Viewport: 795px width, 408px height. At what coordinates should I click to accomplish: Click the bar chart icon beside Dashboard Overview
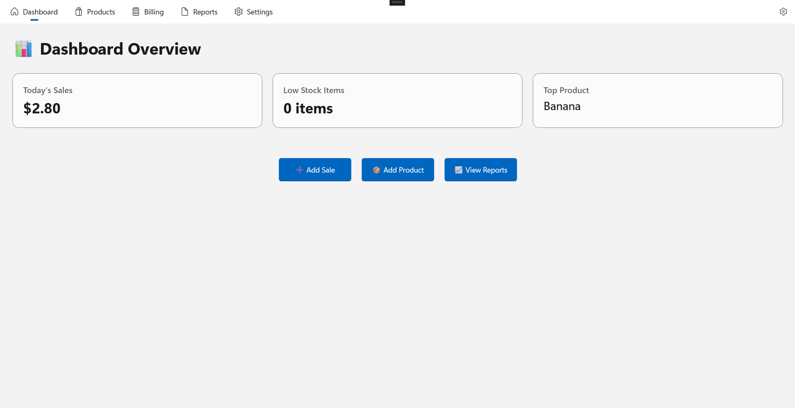click(x=24, y=49)
